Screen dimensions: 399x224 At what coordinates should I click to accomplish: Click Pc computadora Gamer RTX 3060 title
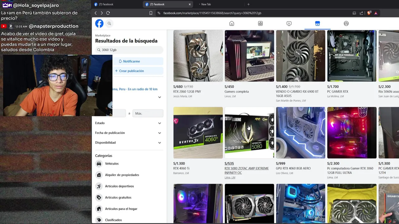(350, 170)
